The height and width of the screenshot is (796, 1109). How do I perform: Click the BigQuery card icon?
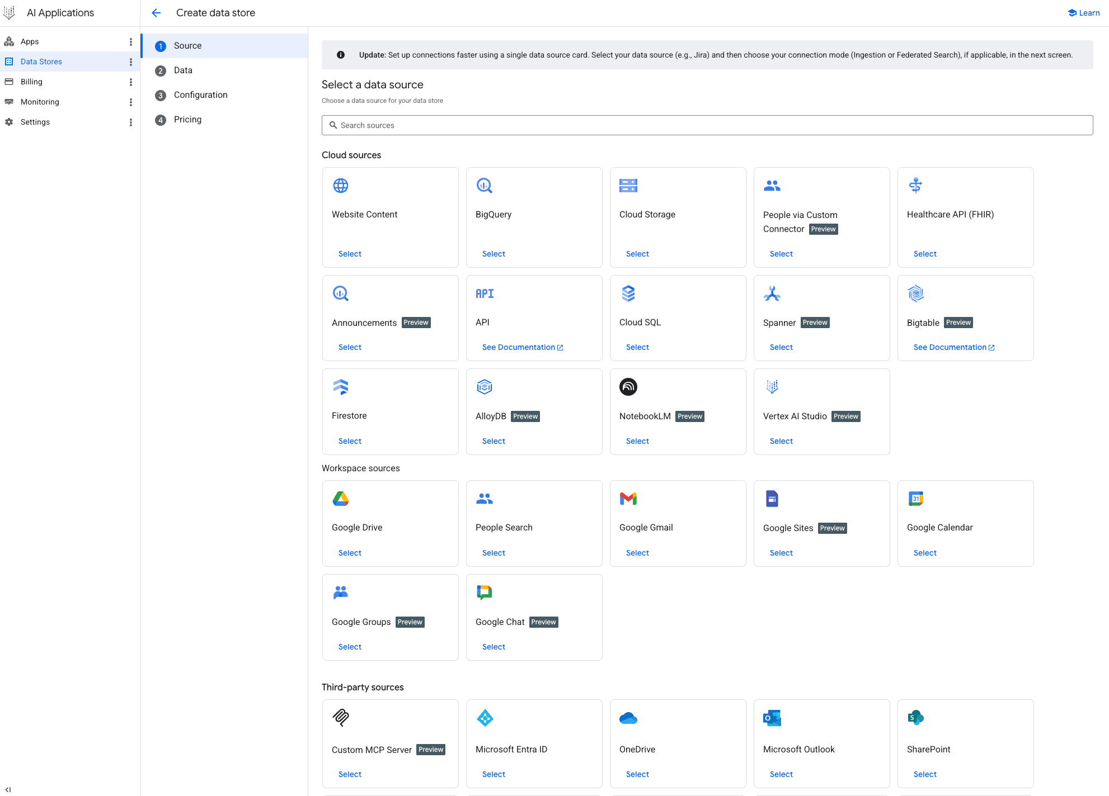(485, 186)
